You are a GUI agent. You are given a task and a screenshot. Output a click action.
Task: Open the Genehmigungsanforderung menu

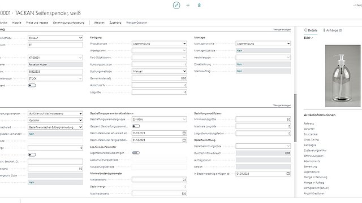click(x=68, y=23)
